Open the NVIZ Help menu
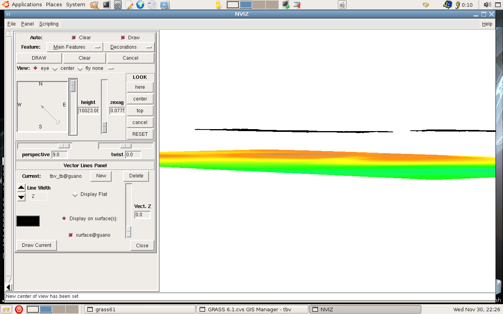The height and width of the screenshot is (314, 503). pos(487,24)
